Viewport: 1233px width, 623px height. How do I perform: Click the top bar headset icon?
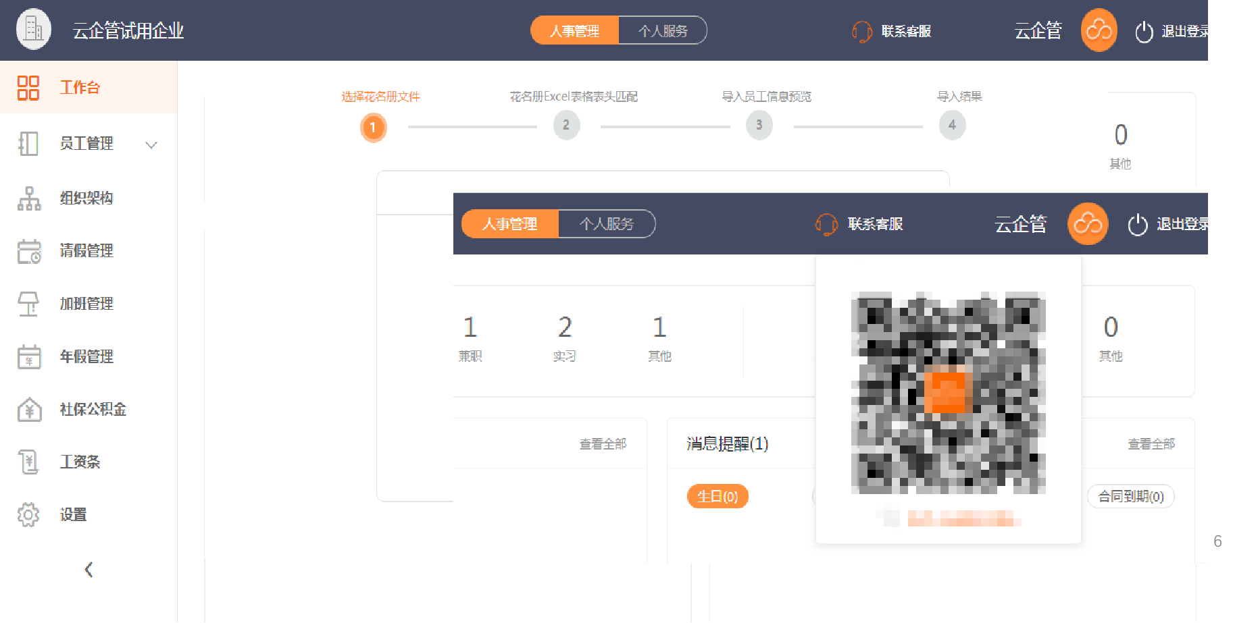(862, 31)
